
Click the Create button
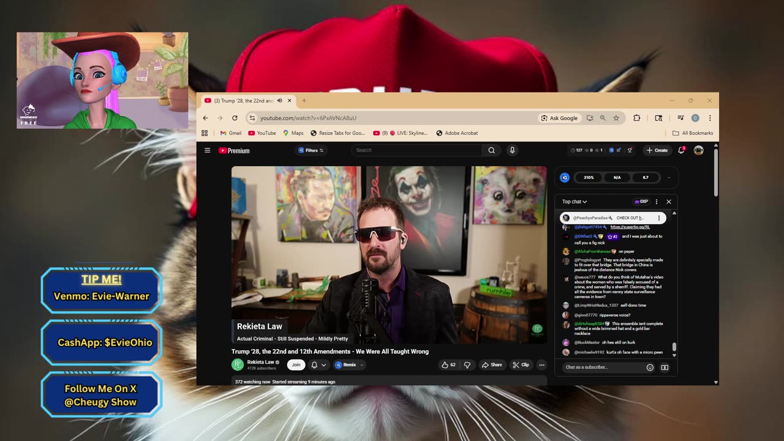657,150
